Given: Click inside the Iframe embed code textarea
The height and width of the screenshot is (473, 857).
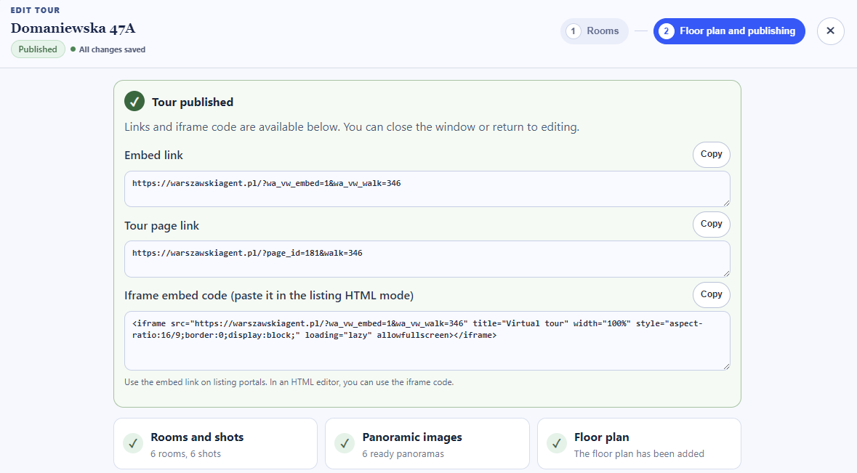Looking at the screenshot, I should [427, 341].
